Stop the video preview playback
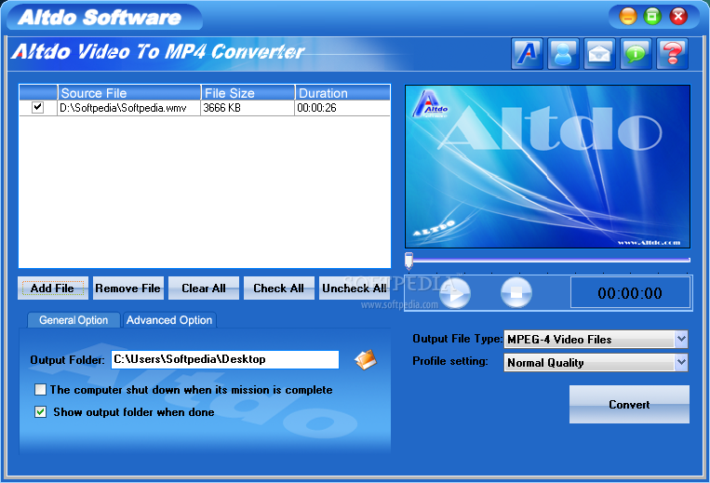710x483 pixels. pos(516,293)
